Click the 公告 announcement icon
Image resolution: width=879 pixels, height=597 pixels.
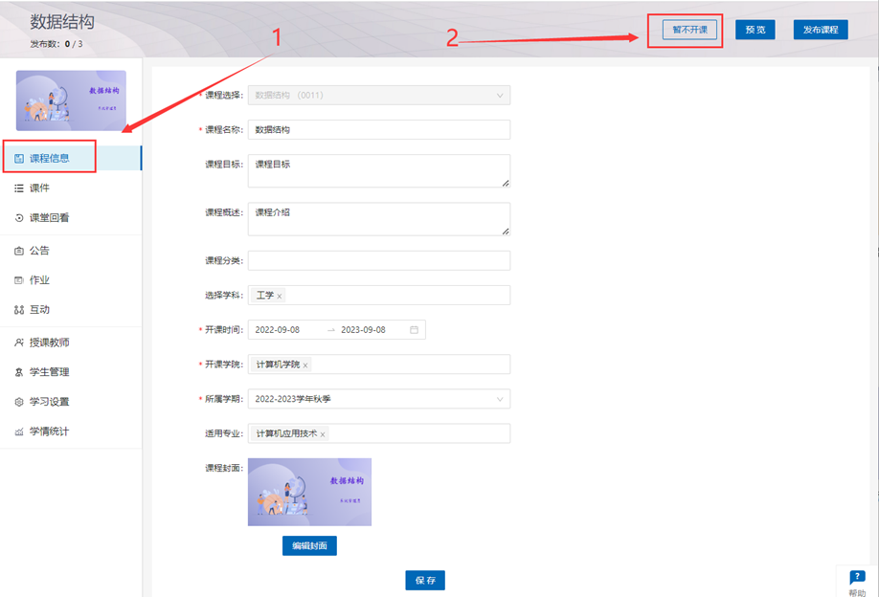click(19, 251)
